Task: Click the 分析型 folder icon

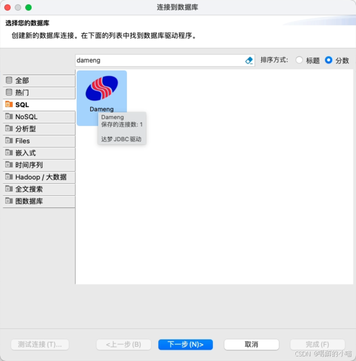Action: coord(9,128)
